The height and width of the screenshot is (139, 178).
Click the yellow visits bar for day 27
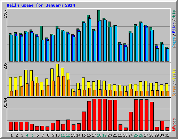(x=146, y=86)
